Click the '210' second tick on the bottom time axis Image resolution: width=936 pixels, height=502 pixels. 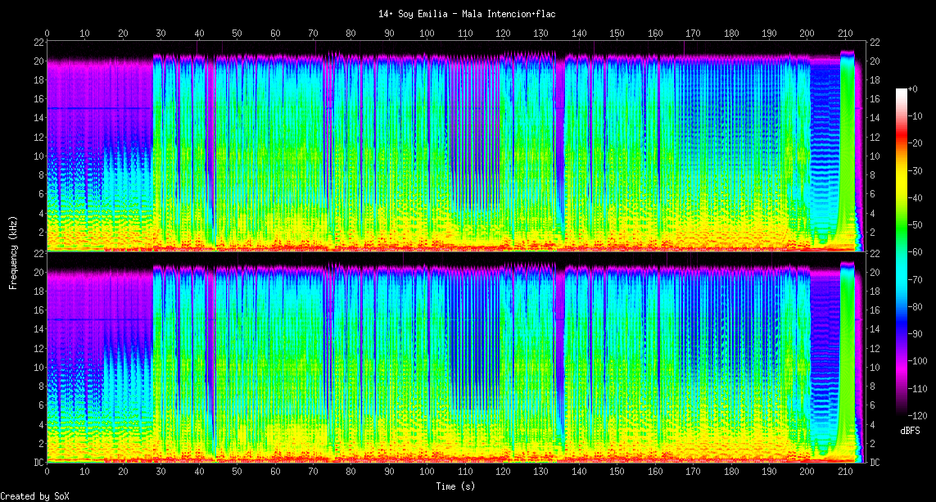coord(845,473)
